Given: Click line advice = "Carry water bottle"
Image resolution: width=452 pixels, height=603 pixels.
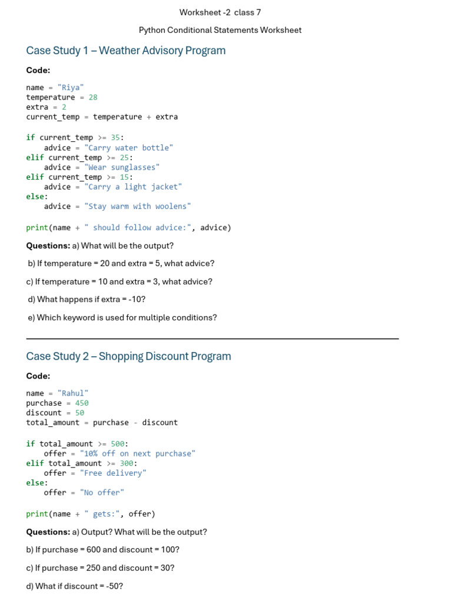Looking at the screenshot, I should [x=108, y=148].
